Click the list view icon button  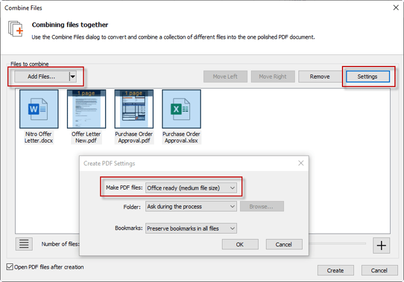tap(24, 244)
